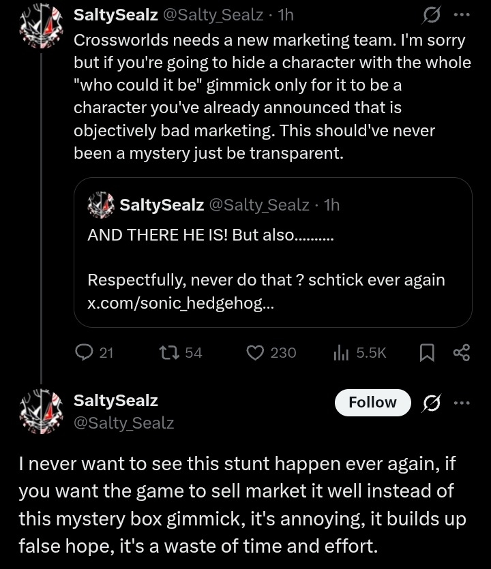Like the top post with heart icon
Image resolution: width=491 pixels, height=569 pixels.
tap(255, 352)
